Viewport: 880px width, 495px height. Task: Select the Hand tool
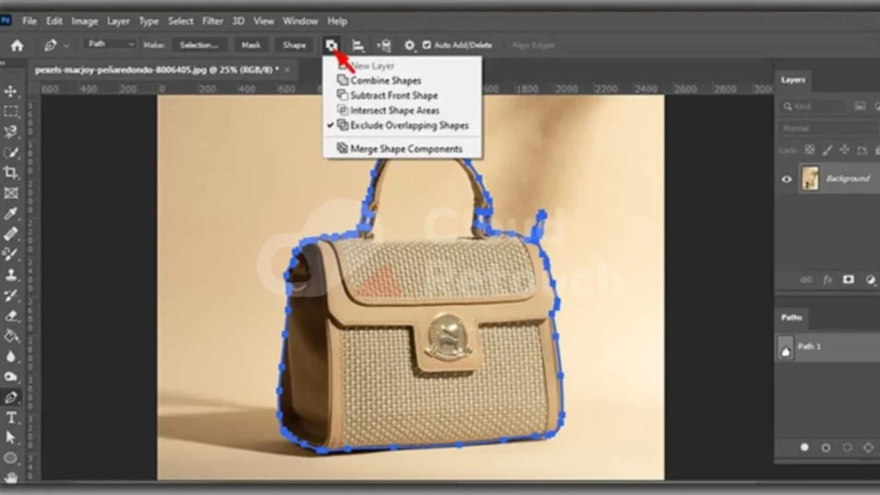pyautogui.click(x=11, y=477)
